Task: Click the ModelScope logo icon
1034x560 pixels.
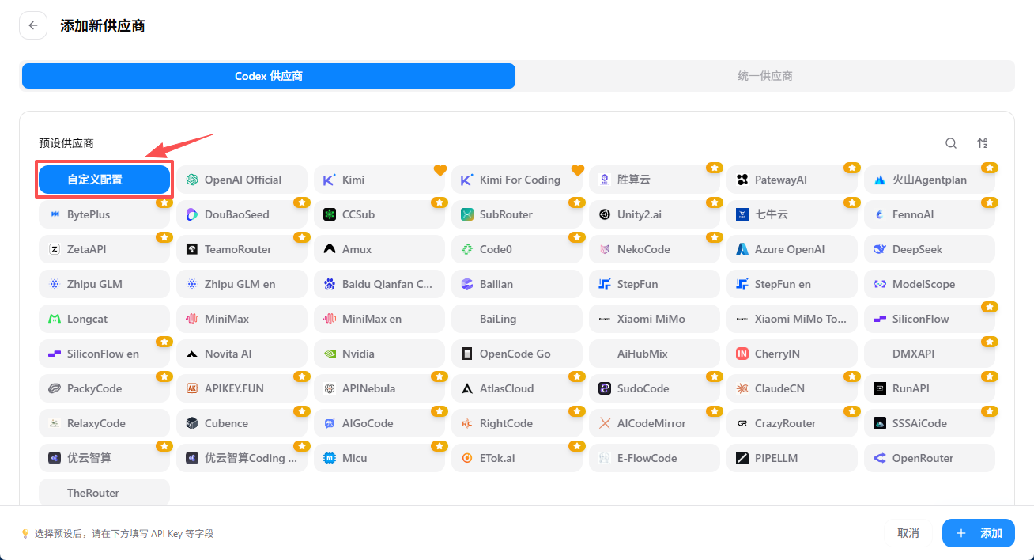Action: point(879,284)
